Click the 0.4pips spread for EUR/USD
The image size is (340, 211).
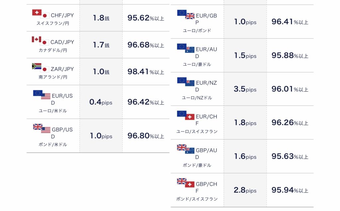[x=101, y=102]
